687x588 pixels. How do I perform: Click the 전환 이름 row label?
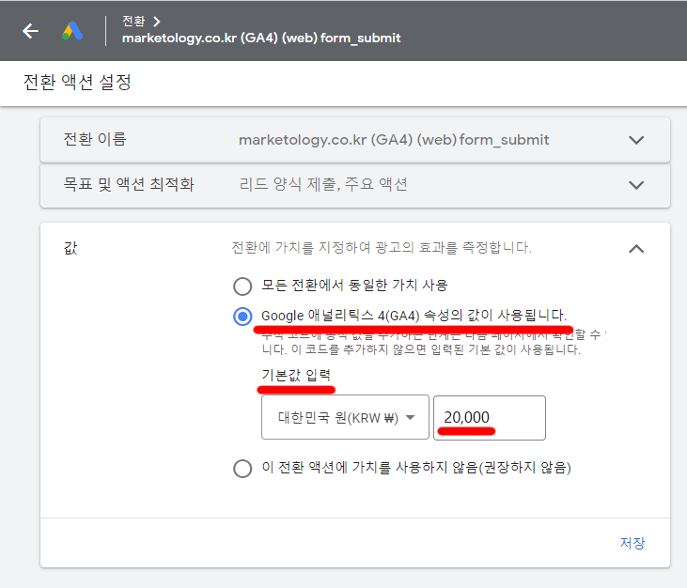point(95,139)
